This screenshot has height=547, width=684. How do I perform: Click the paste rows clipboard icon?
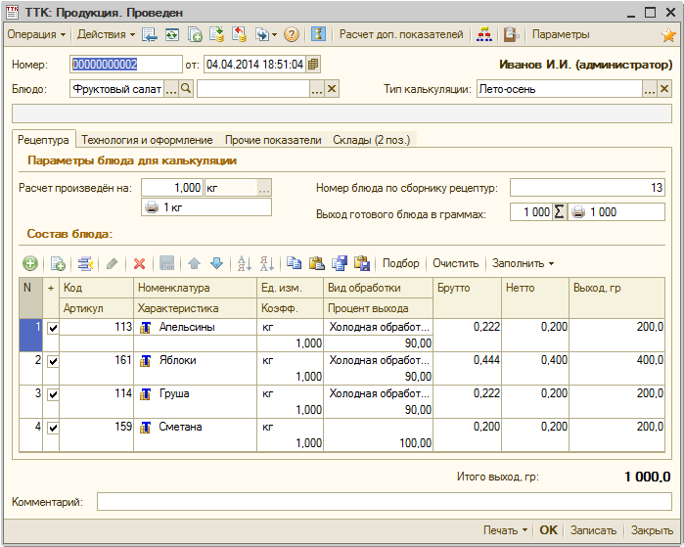(x=317, y=263)
